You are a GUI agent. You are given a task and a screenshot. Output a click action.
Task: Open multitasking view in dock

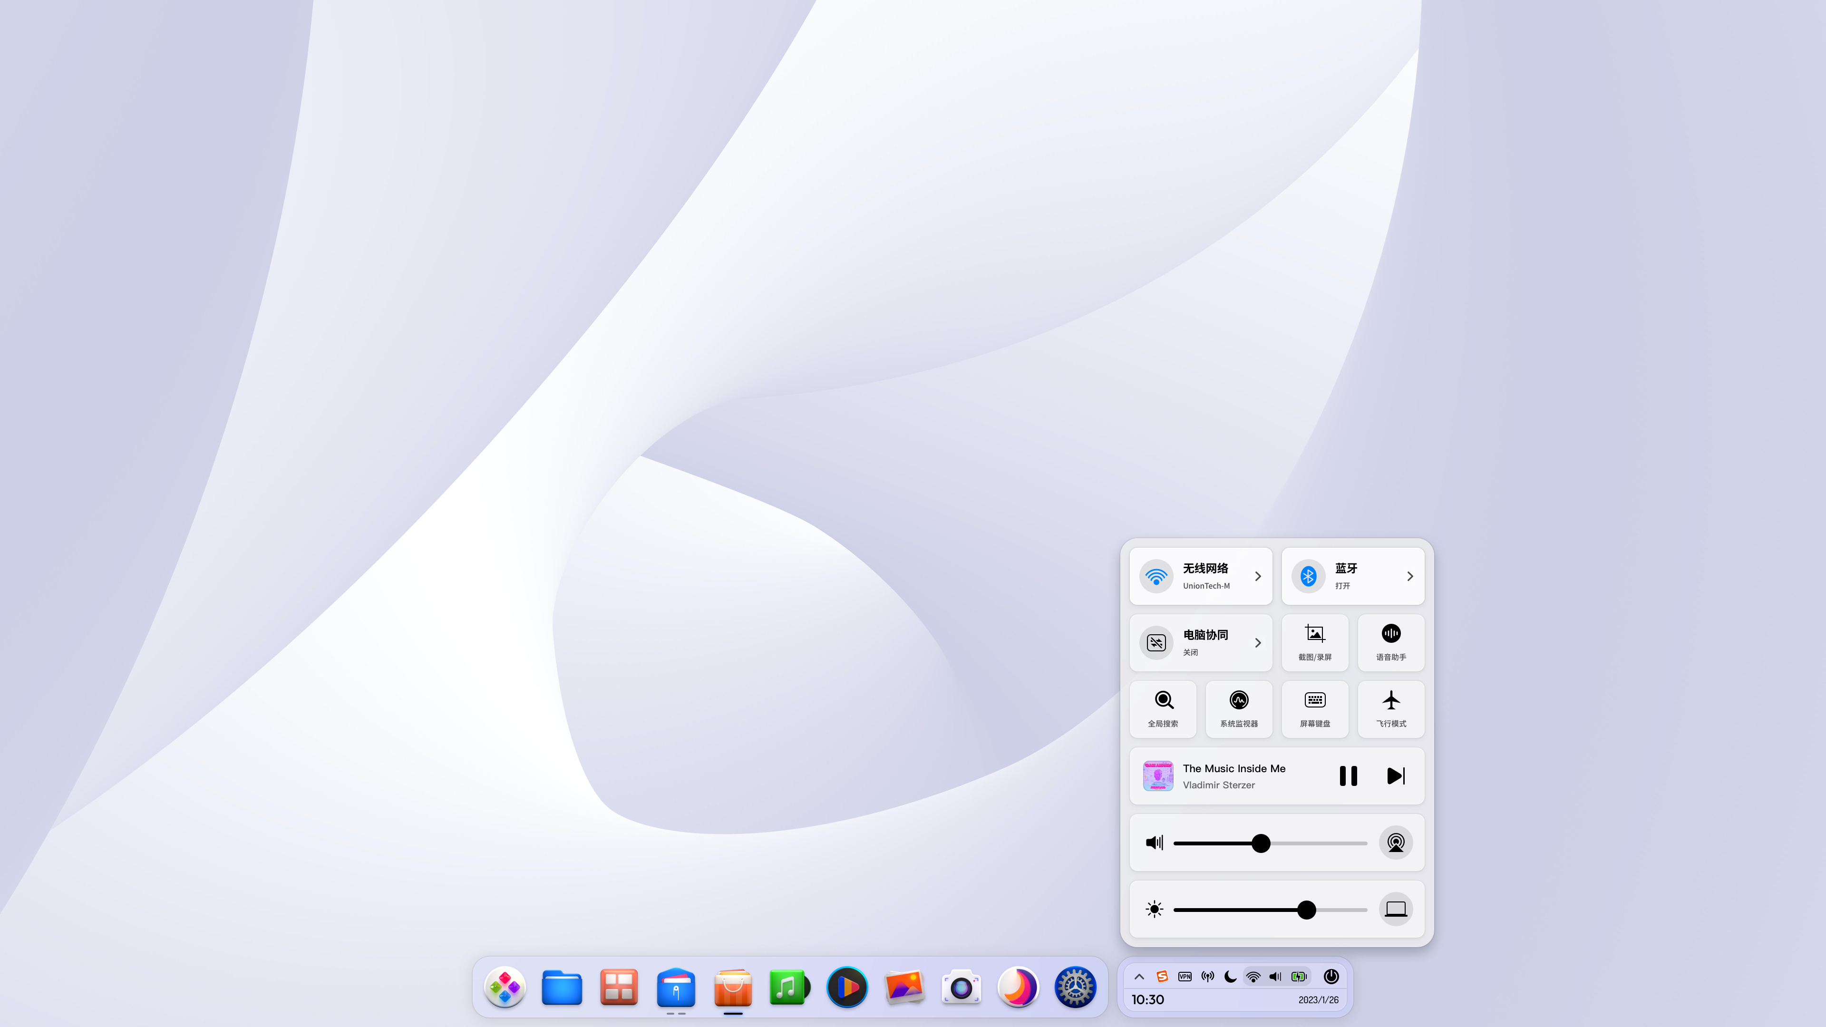(x=619, y=988)
